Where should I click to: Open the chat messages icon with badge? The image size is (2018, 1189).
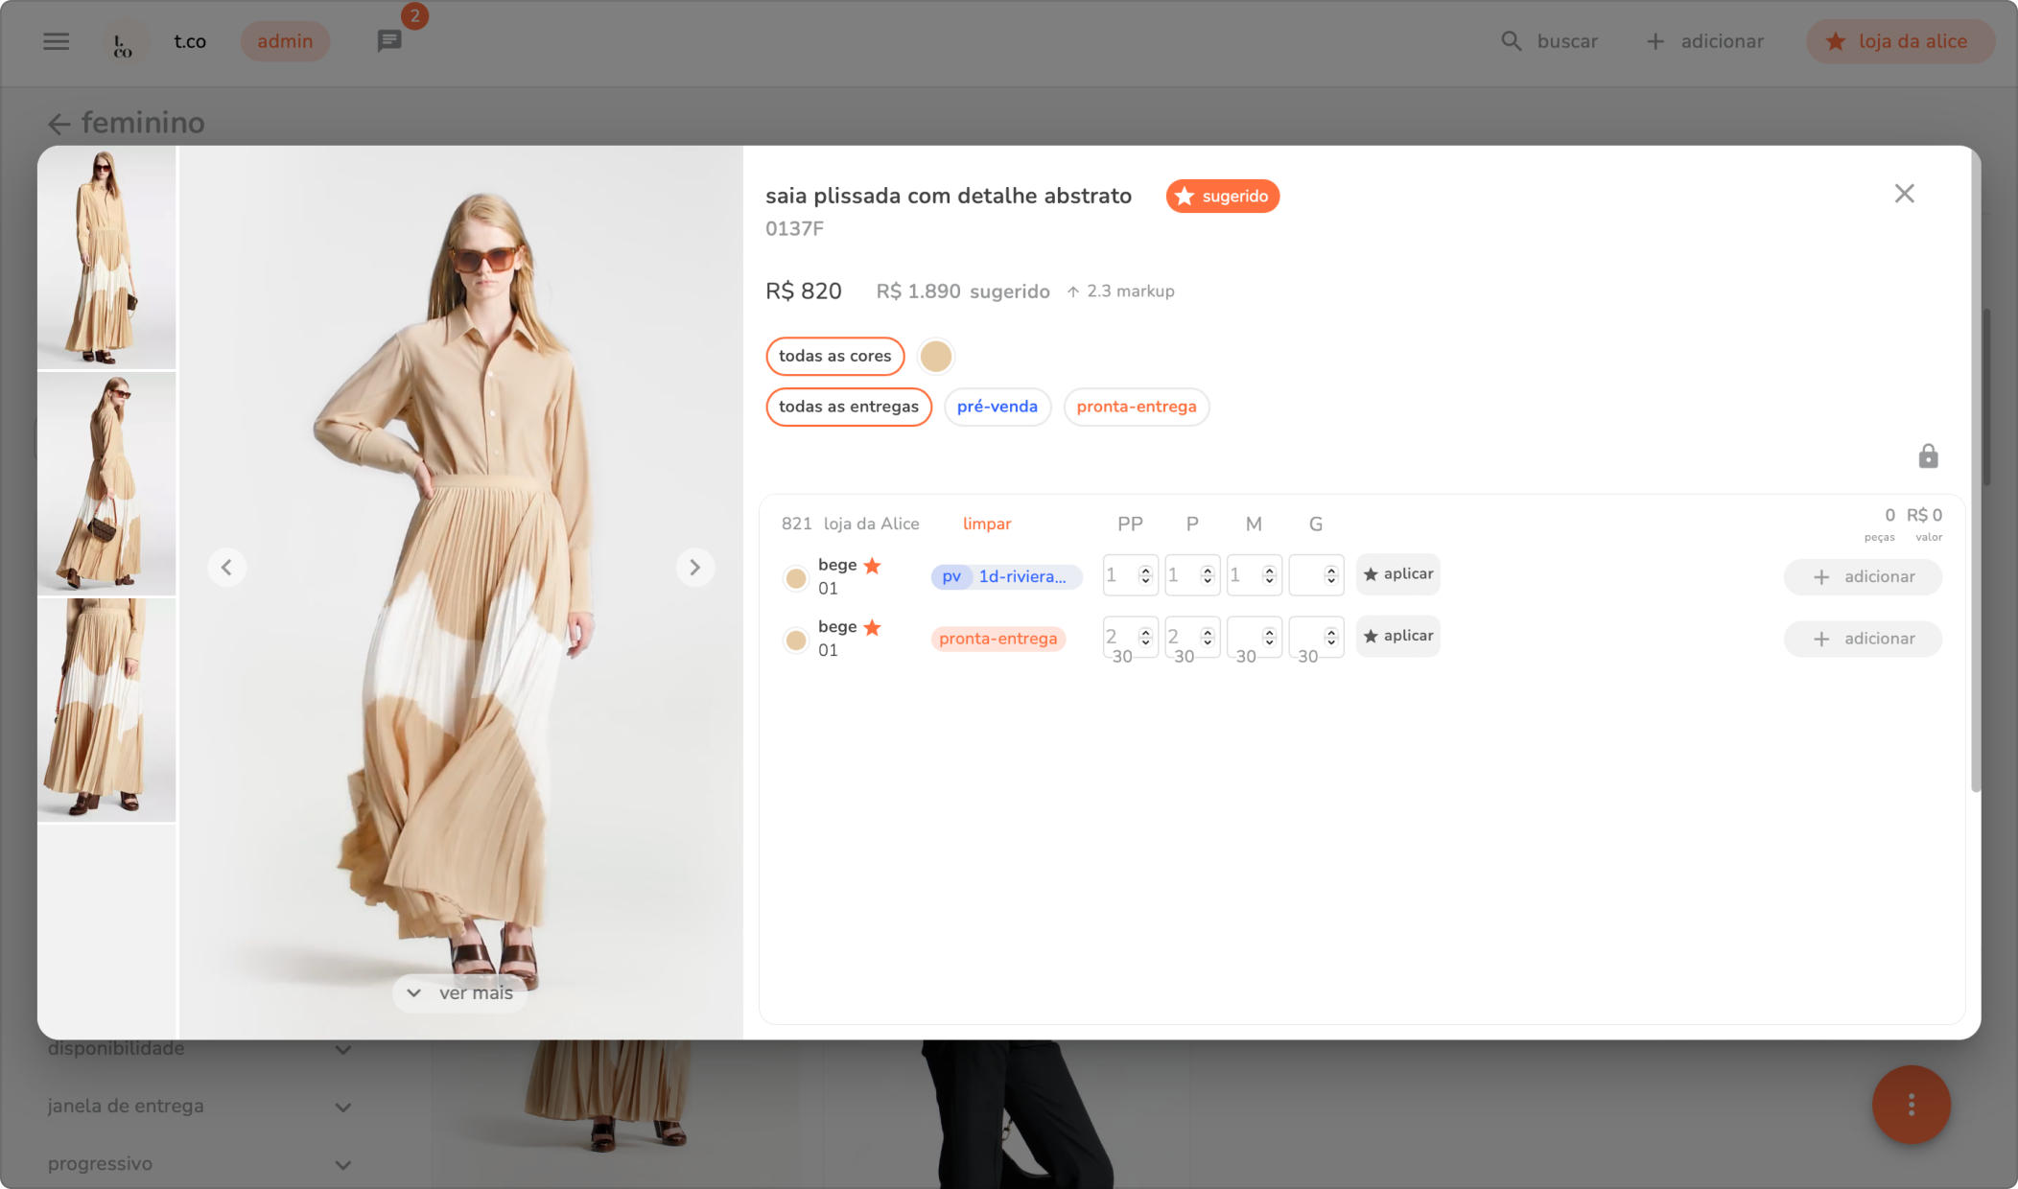click(389, 41)
